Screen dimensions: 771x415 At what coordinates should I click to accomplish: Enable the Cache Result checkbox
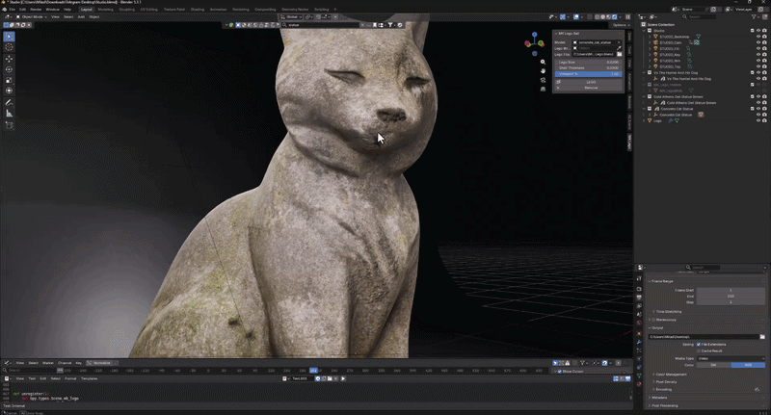(x=699, y=350)
